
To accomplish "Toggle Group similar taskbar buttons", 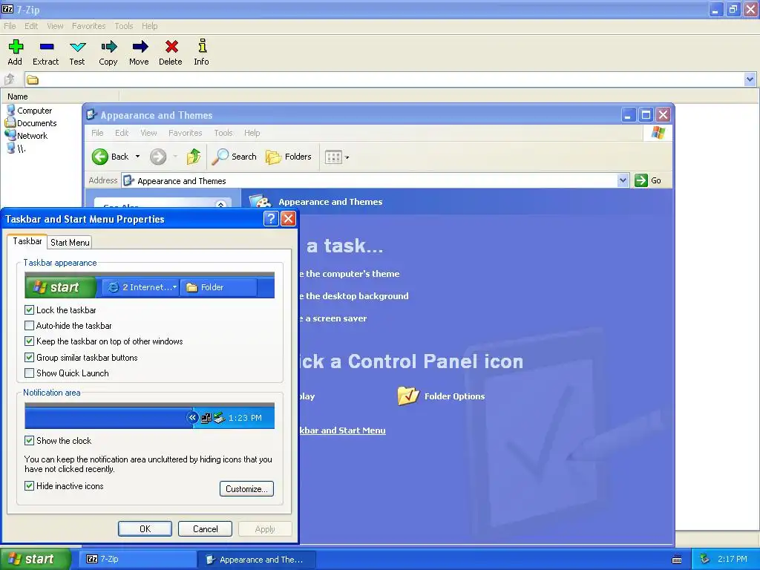I will (29, 357).
